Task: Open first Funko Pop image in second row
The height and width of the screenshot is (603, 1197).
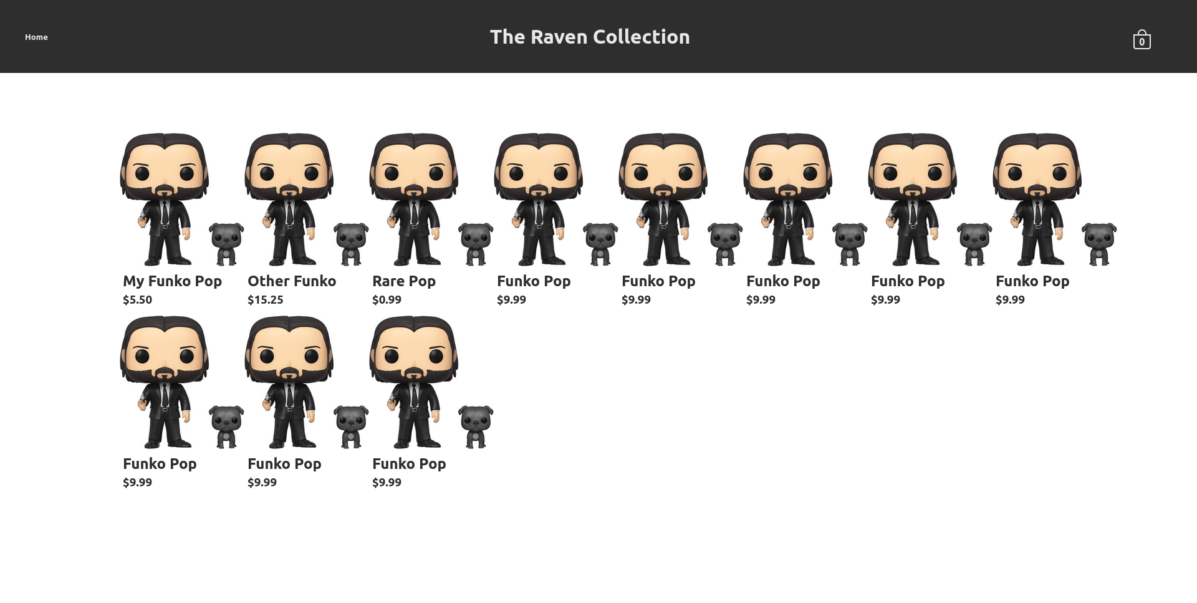Action: (182, 382)
